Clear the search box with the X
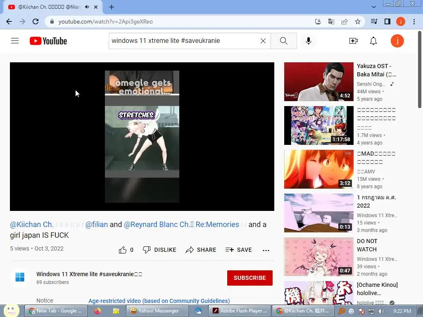The height and width of the screenshot is (317, 423). (263, 41)
